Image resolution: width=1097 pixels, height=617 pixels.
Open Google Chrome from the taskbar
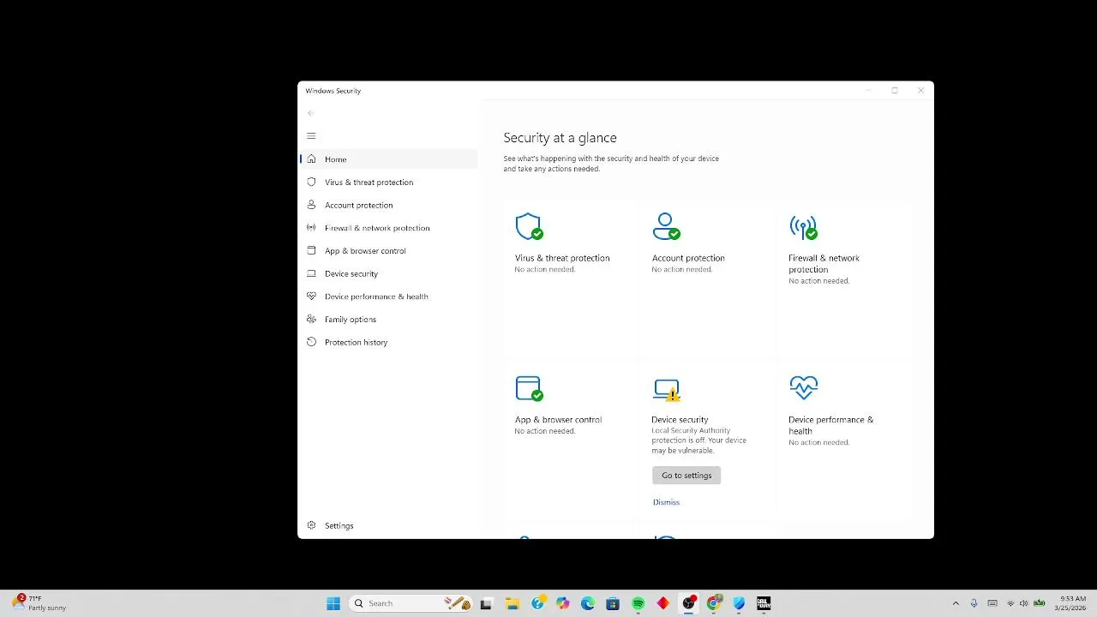714,603
